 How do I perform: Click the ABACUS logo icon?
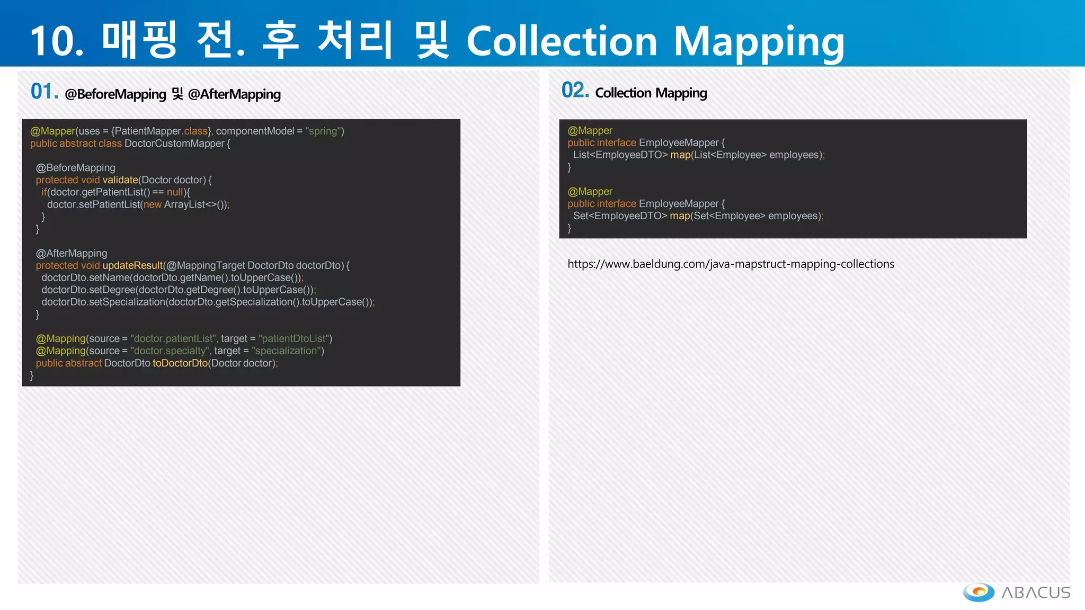pyautogui.click(x=979, y=592)
